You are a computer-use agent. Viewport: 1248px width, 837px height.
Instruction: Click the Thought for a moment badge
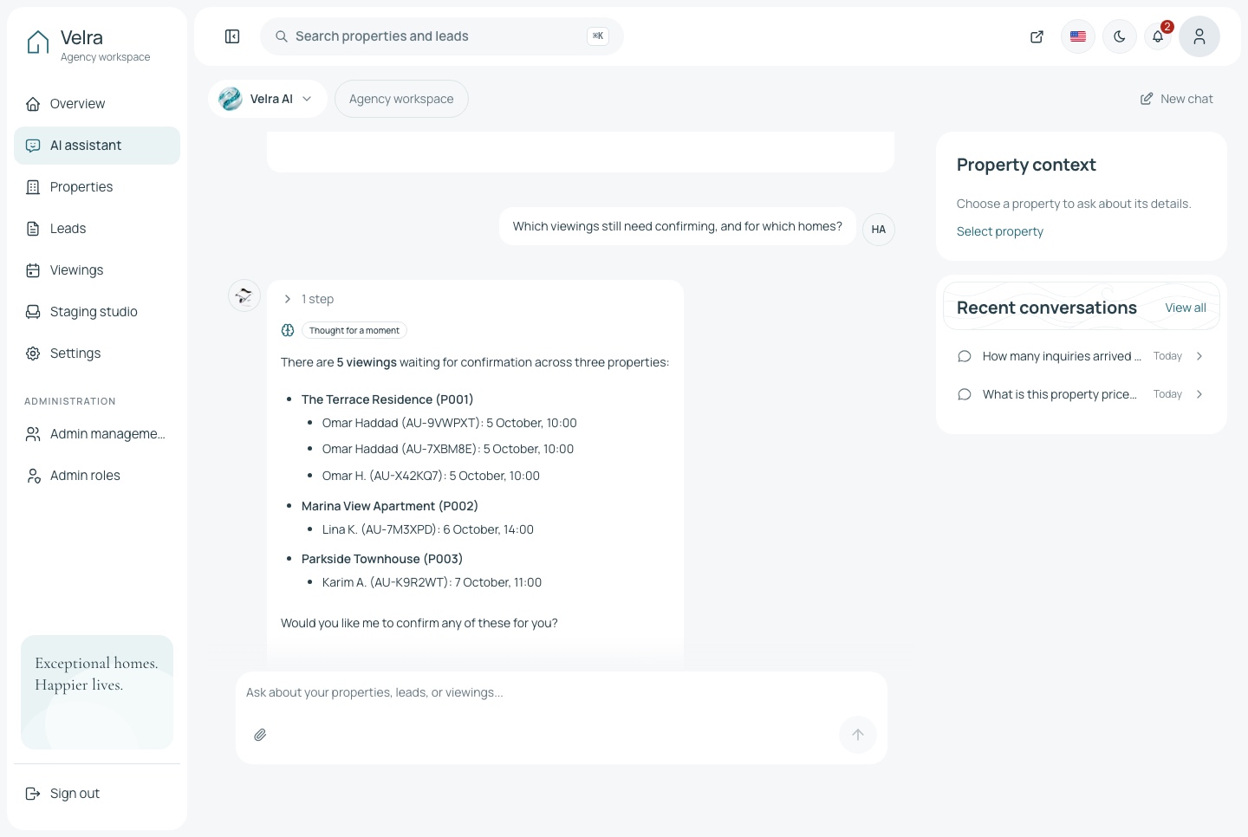tap(354, 330)
